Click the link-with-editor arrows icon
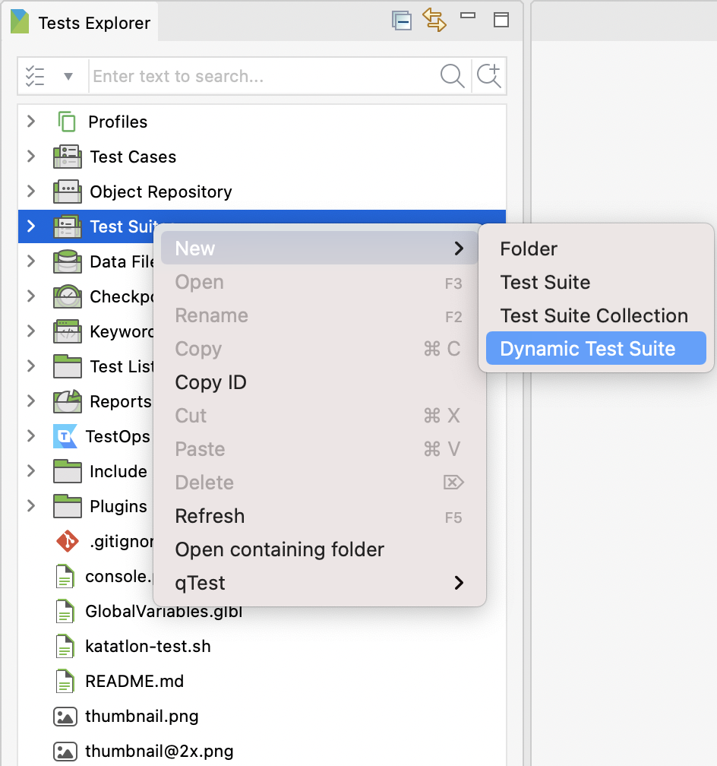The height and width of the screenshot is (766, 717). (435, 21)
